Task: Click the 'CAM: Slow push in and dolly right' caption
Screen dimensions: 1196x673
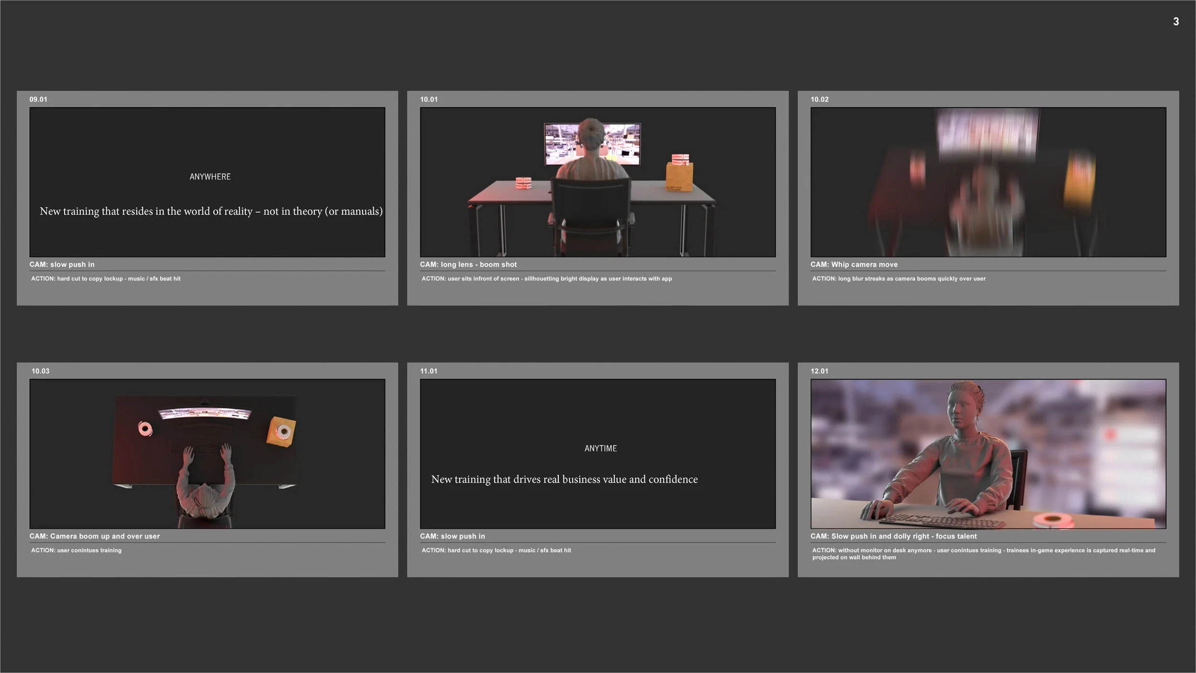Action: pos(893,536)
